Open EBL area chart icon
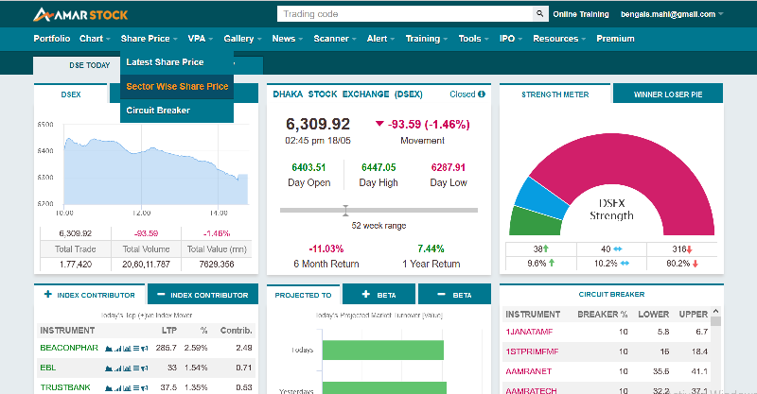 click(x=109, y=368)
